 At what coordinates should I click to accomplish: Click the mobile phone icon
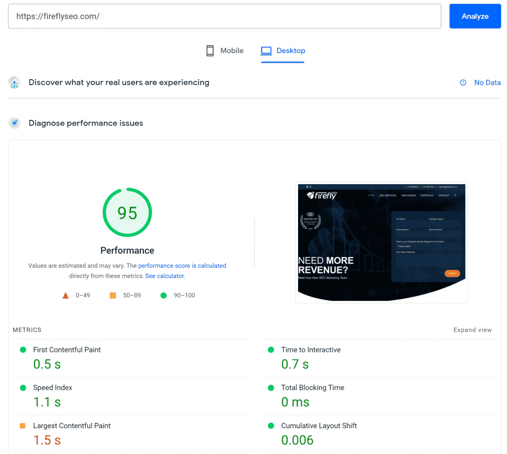(x=210, y=51)
